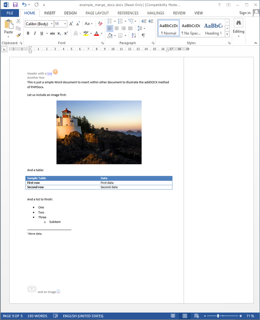Show paragraph marks with the pilcrow icon

pos(143,35)
